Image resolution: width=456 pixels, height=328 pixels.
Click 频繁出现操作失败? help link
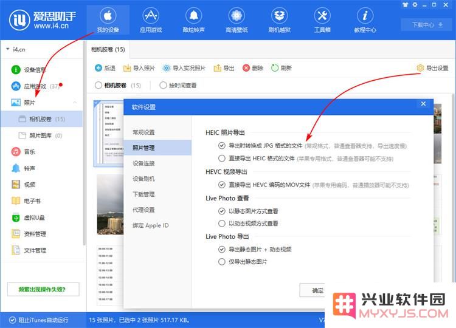pos(43,289)
